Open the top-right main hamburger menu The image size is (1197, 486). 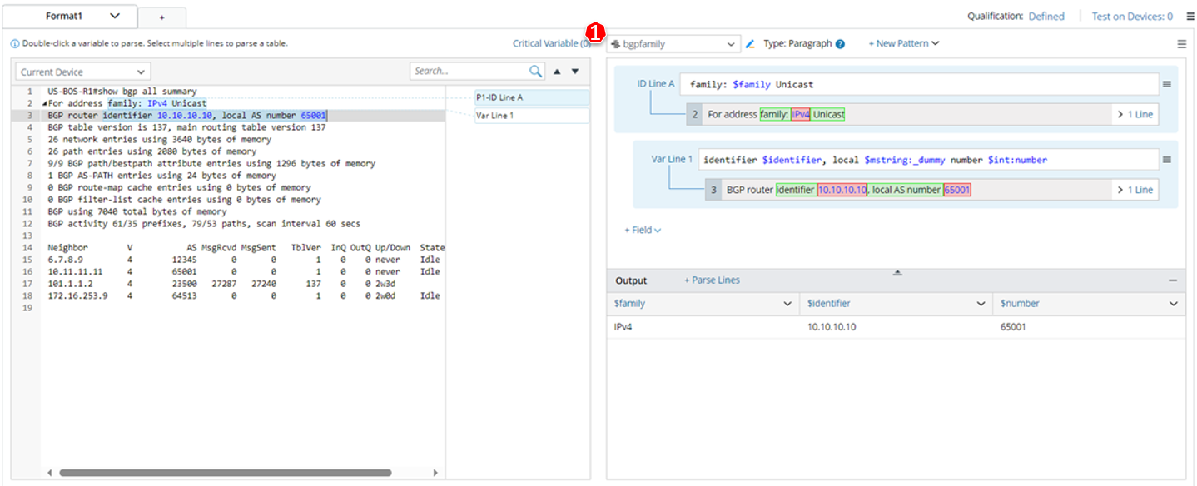[x=1190, y=16]
